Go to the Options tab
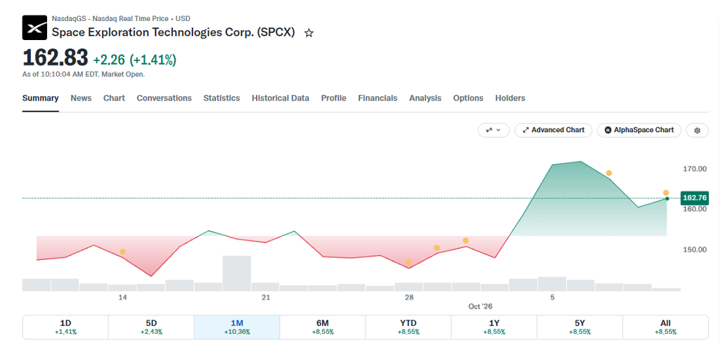This screenshot has width=720, height=345. coord(468,98)
